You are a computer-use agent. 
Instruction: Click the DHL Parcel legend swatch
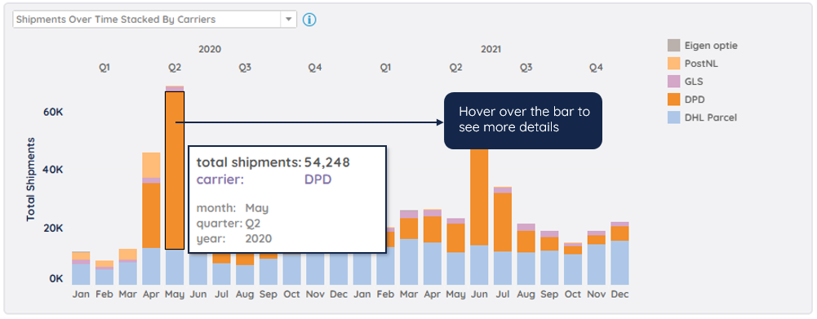point(673,117)
